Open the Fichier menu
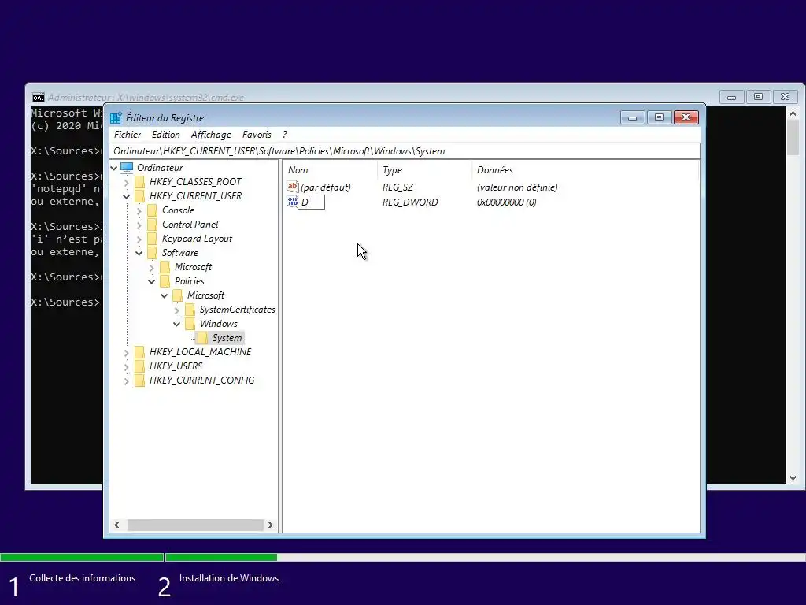Image resolution: width=806 pixels, height=605 pixels. pos(127,135)
